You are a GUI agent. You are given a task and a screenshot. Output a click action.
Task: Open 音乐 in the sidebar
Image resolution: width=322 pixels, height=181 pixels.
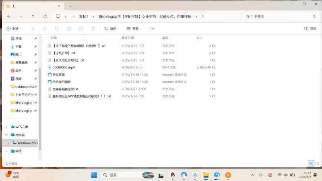point(18,71)
